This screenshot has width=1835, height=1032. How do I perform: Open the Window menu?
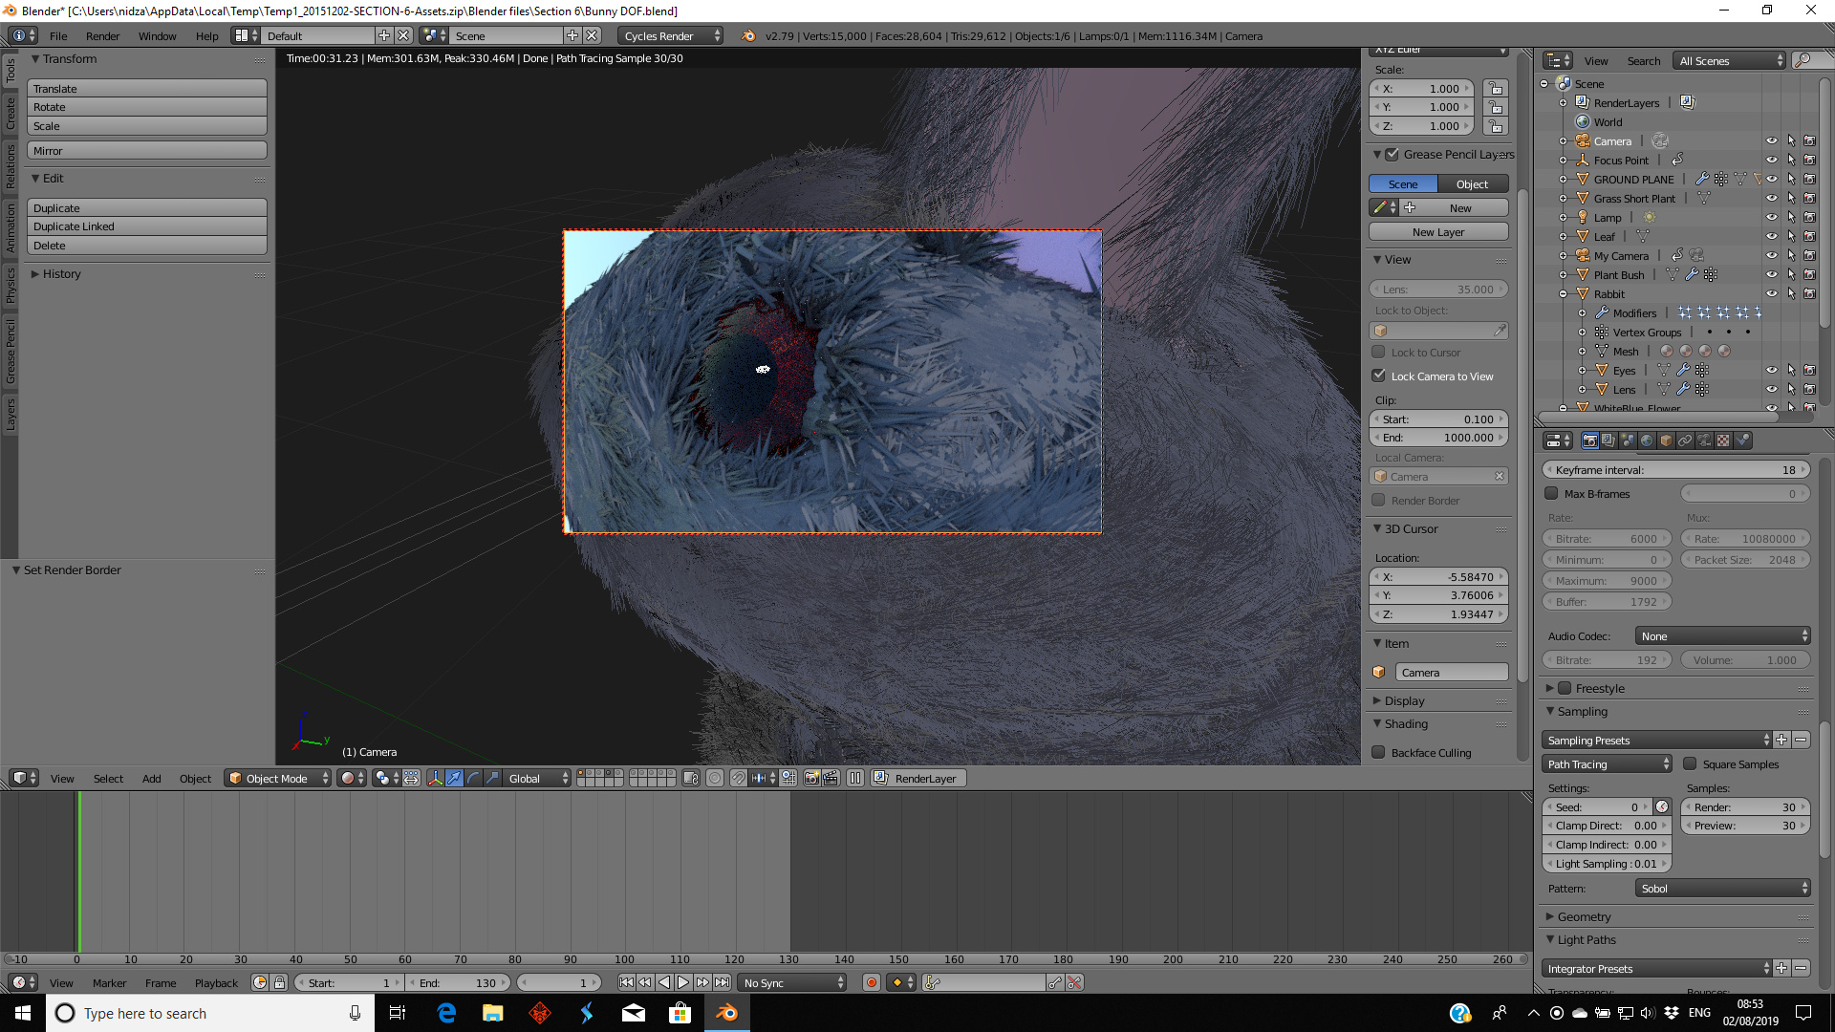tap(157, 35)
